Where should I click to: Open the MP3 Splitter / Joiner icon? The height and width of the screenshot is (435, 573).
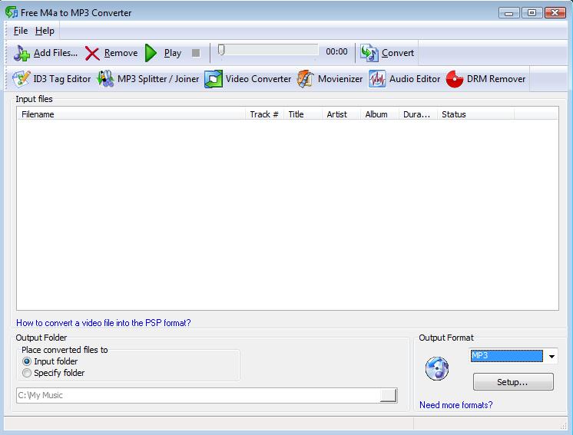pos(105,79)
